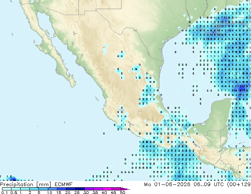251x194 pixels.
Task: Click the '[mm]' unit label
Action: 44,185
